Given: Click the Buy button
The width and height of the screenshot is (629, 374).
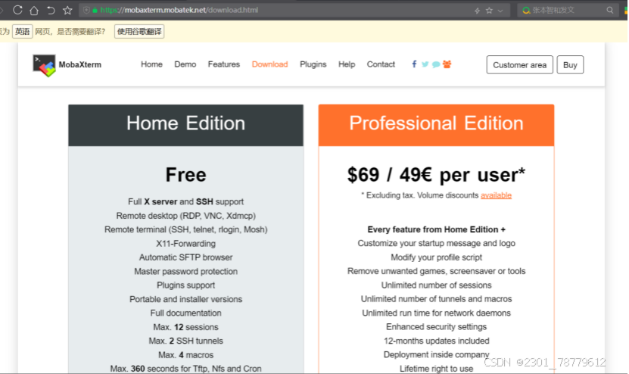Looking at the screenshot, I should tap(570, 64).
